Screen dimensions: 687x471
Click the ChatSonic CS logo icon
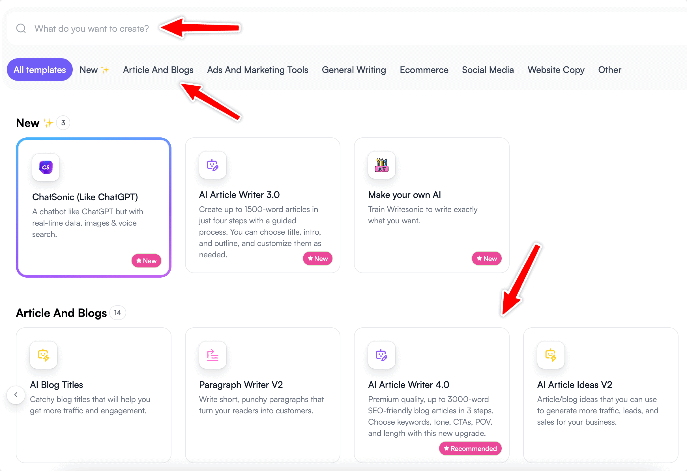(46, 167)
